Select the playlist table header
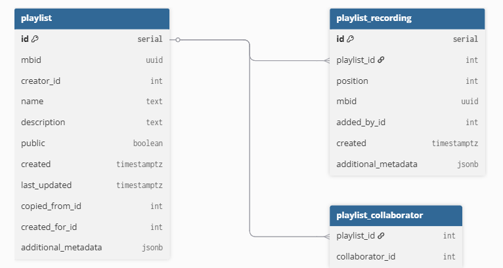Image resolution: width=503 pixels, height=268 pixels. 92,18
